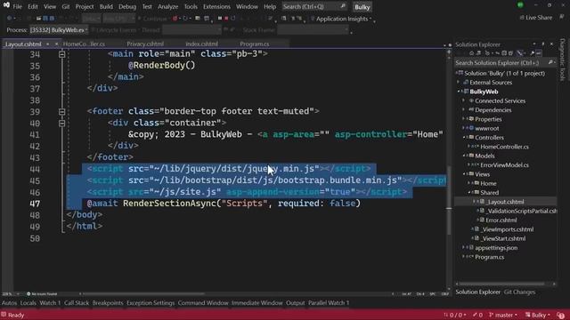Viewport: 570px width, 320px height.
Task: Click the pin icon on _Layout.cshtml tab
Action: click(x=47, y=44)
